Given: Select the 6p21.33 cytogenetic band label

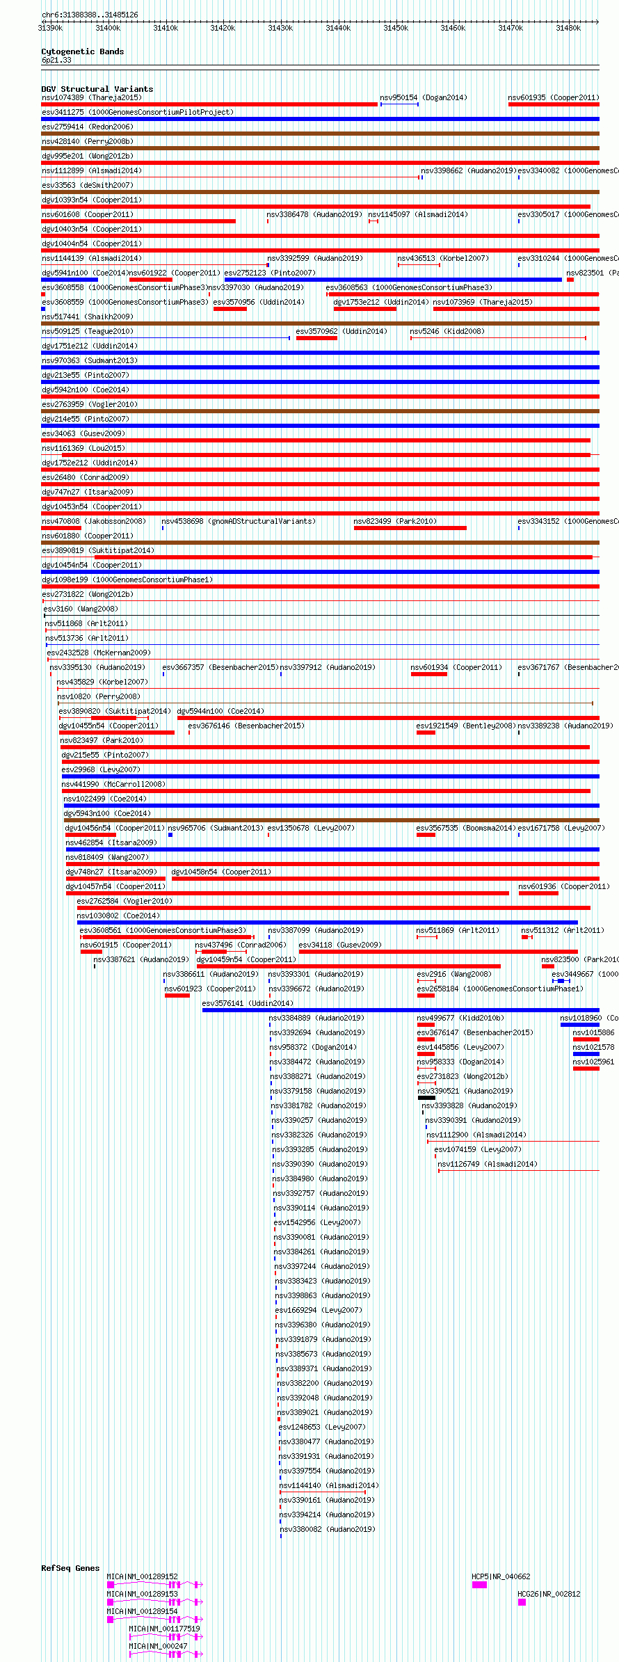Looking at the screenshot, I should (56, 60).
